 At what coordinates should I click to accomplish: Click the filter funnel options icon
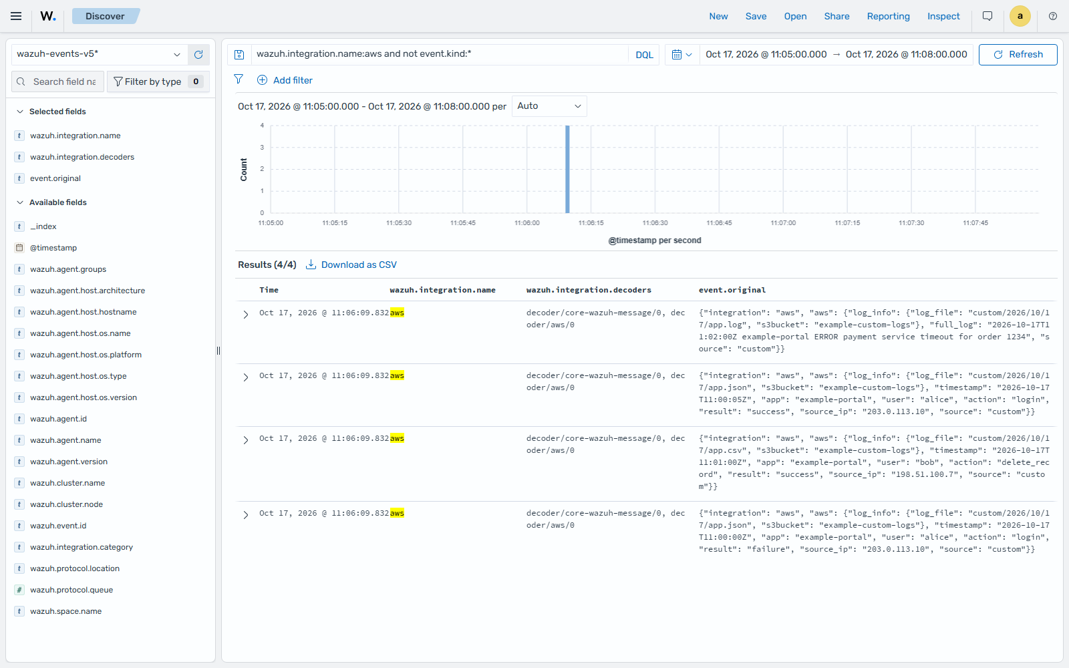tap(239, 79)
